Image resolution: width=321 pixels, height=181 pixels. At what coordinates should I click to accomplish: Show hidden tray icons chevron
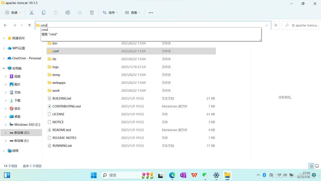258,175
